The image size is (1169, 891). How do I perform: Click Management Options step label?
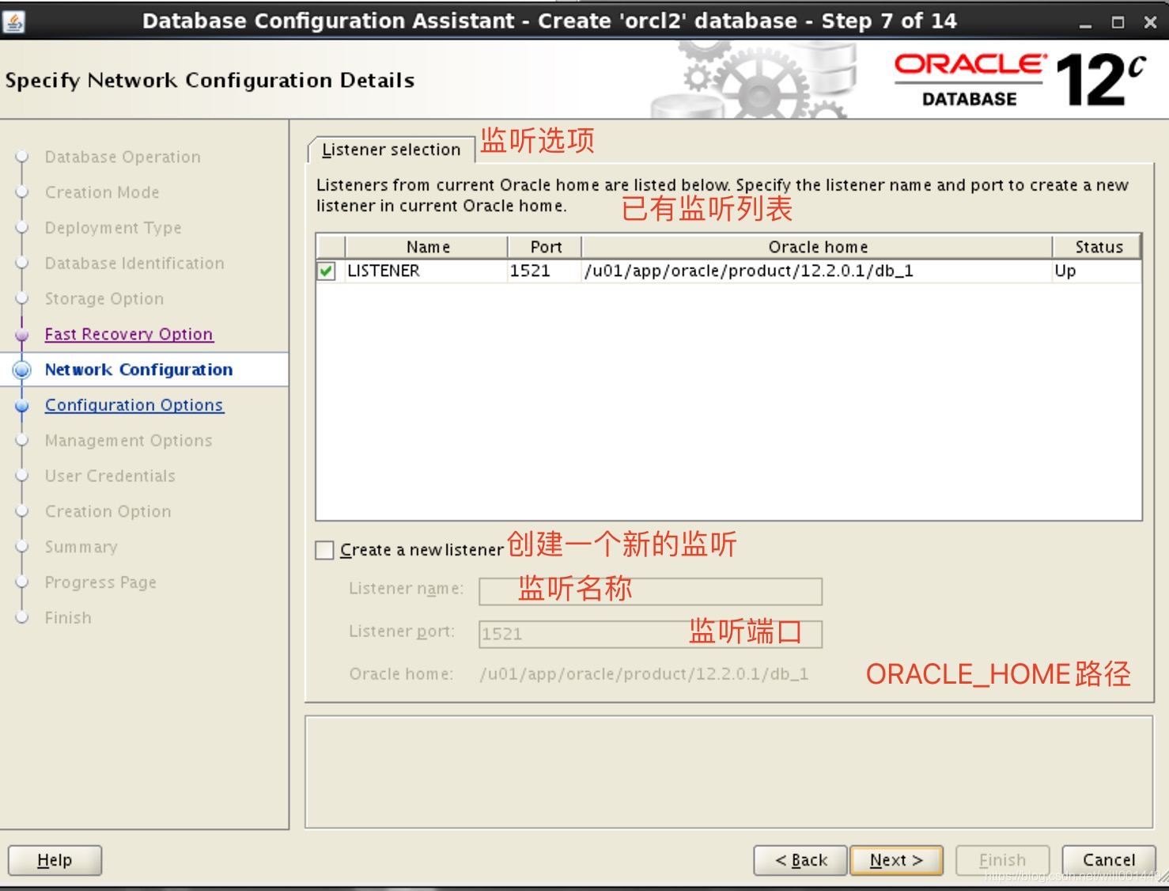coord(128,441)
